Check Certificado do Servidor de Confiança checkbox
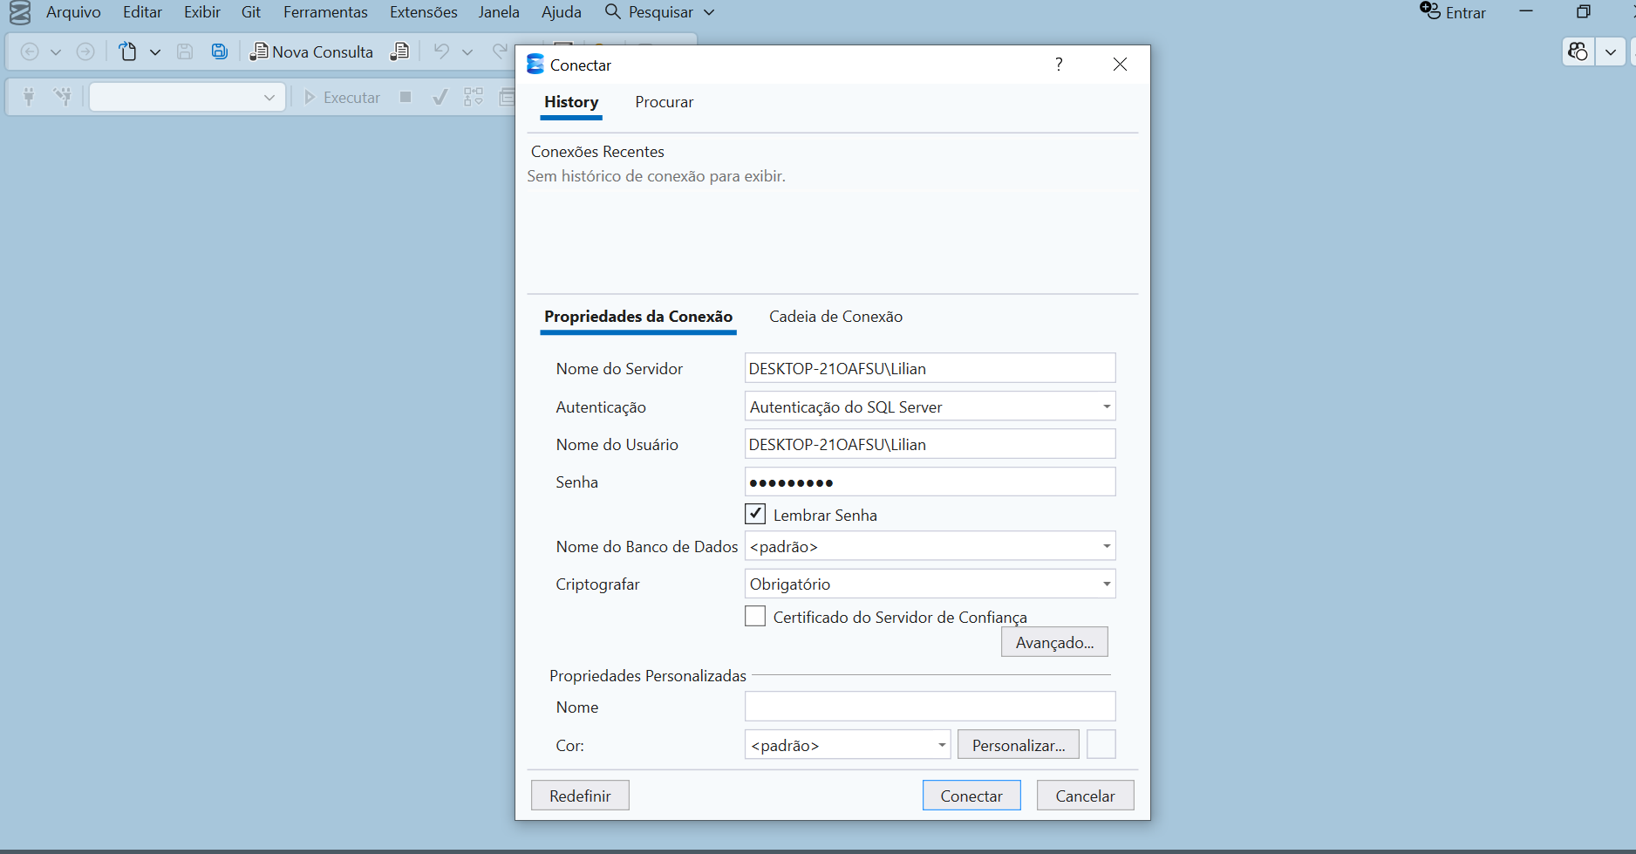1636x854 pixels. 755,616
